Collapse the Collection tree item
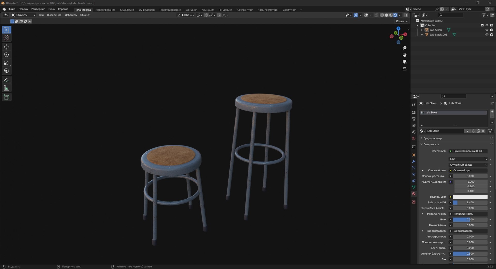 (417, 25)
